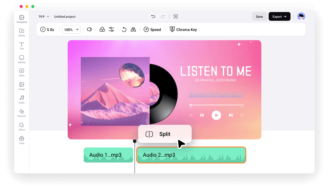The height and width of the screenshot is (191, 329).
Task: Select the Audio 1...mp3 clip
Action: pos(108,155)
